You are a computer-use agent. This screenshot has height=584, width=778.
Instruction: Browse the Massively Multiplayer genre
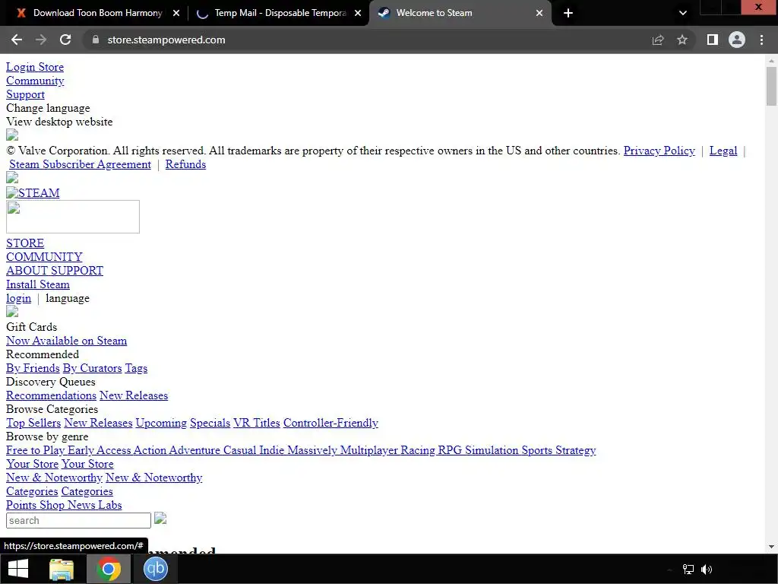tap(343, 450)
